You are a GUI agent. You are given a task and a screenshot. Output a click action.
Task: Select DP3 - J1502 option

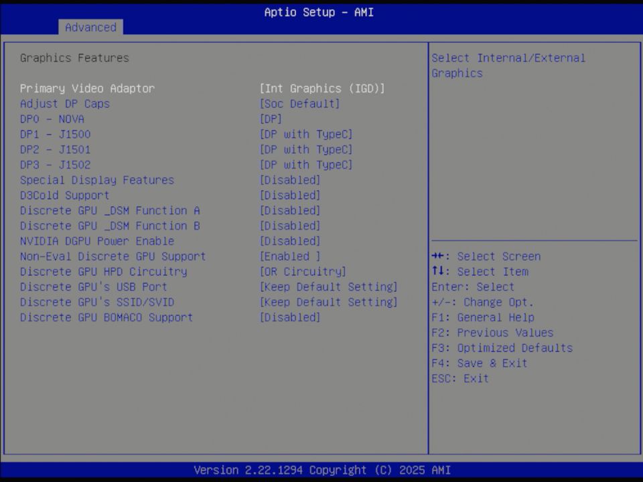pos(56,165)
